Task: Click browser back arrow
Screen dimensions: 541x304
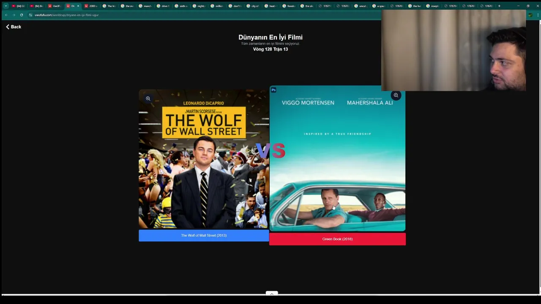Action: (x=6, y=15)
